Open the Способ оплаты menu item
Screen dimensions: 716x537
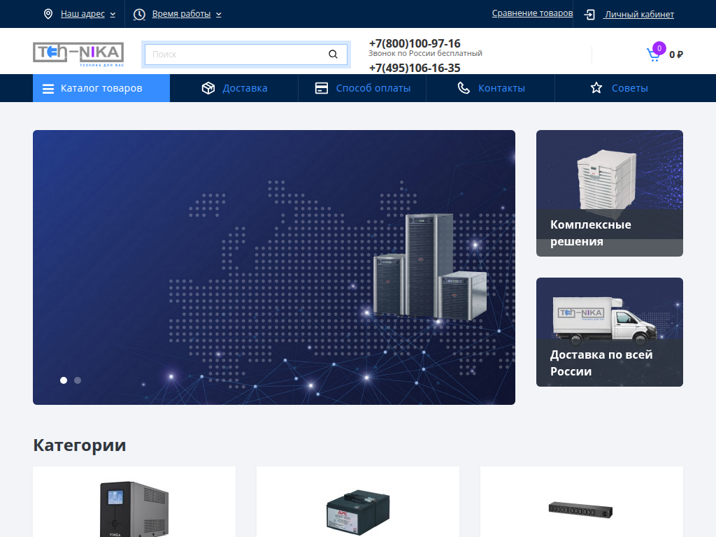point(373,88)
